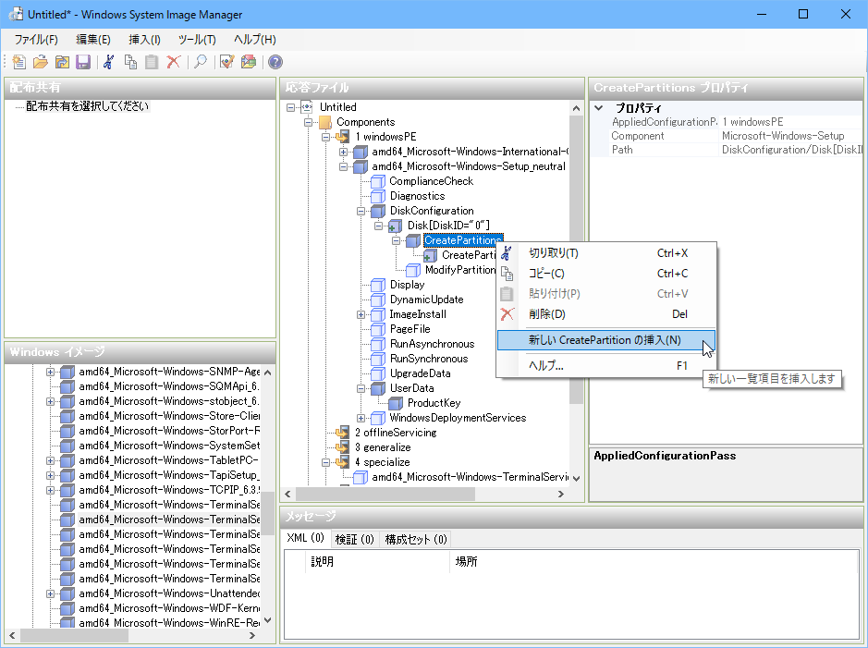This screenshot has height=648, width=868.
Task: Click the 1 windowsPE pass folder icon
Action: 343,136
